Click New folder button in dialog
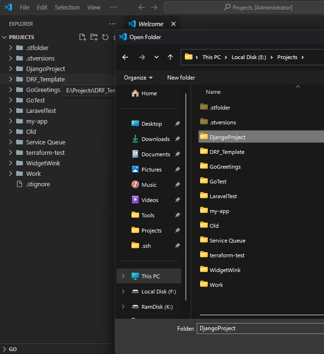The image size is (324, 354). [181, 78]
